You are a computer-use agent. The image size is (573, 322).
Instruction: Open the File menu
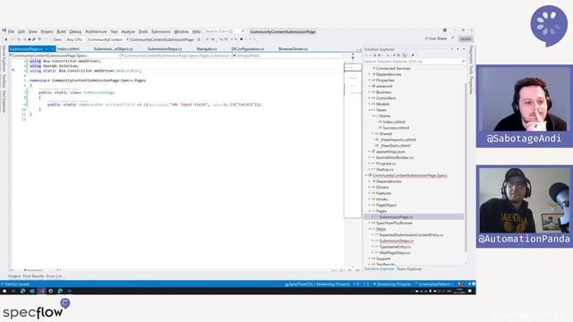[11, 32]
